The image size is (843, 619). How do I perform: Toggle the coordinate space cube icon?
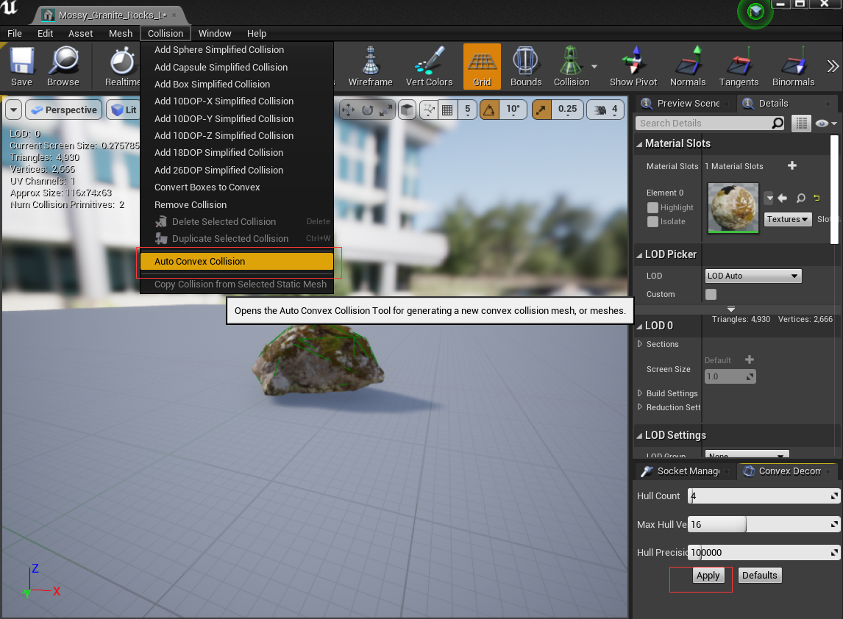tap(407, 110)
